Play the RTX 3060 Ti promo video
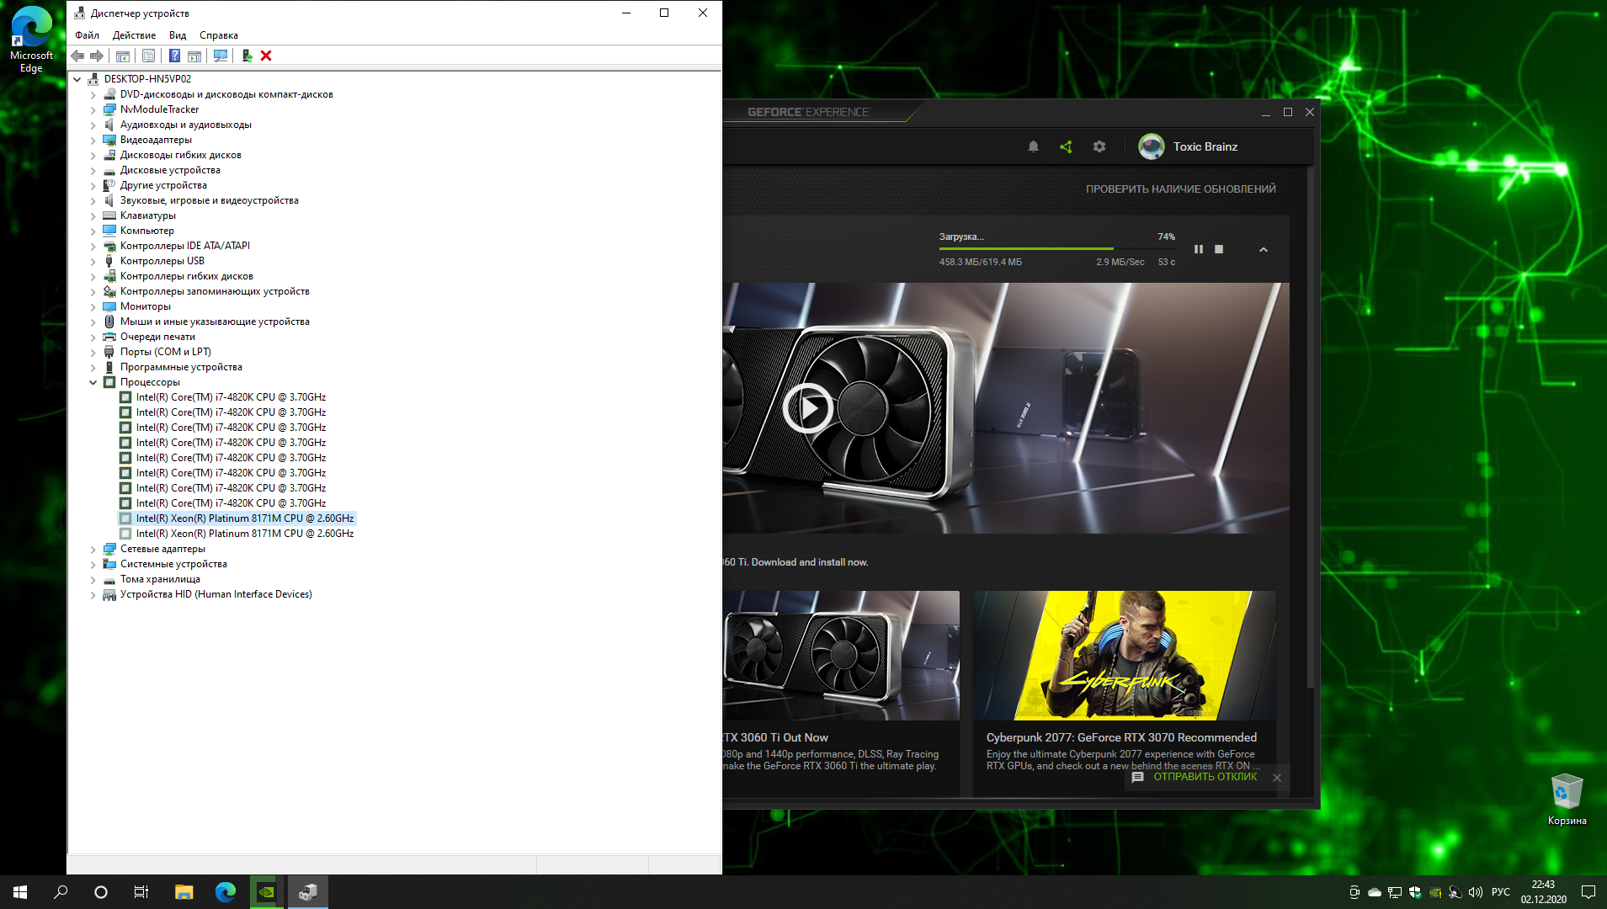Viewport: 1607px width, 909px height. coord(807,408)
